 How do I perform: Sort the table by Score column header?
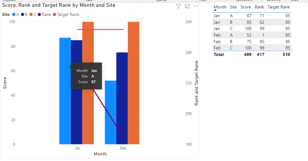246,7
